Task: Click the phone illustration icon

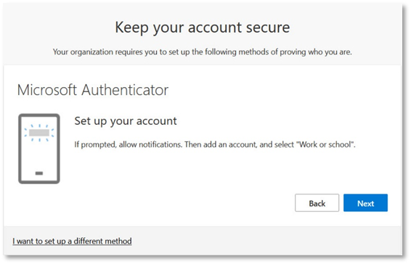Action: (x=39, y=149)
